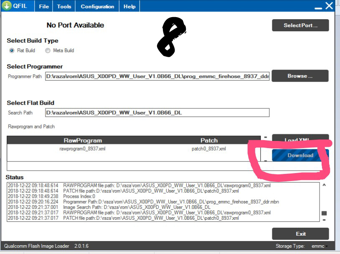Open the Configuration menu
The width and height of the screenshot is (340, 254).
pyautogui.click(x=97, y=7)
